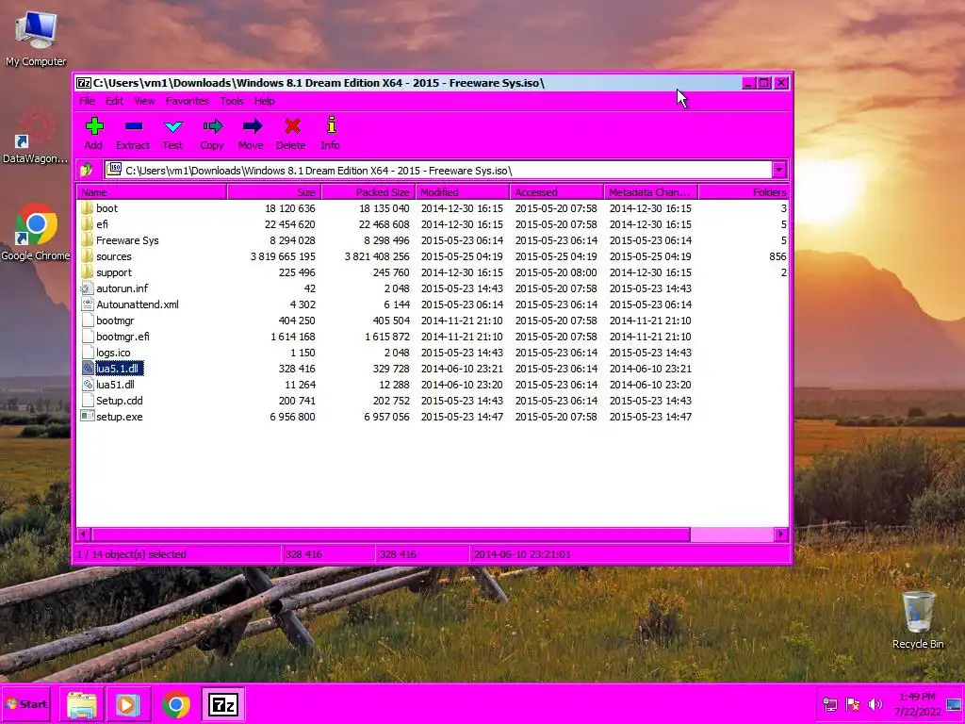Click the Action Center flag icon
Image resolution: width=965 pixels, height=724 pixels.
852,703
